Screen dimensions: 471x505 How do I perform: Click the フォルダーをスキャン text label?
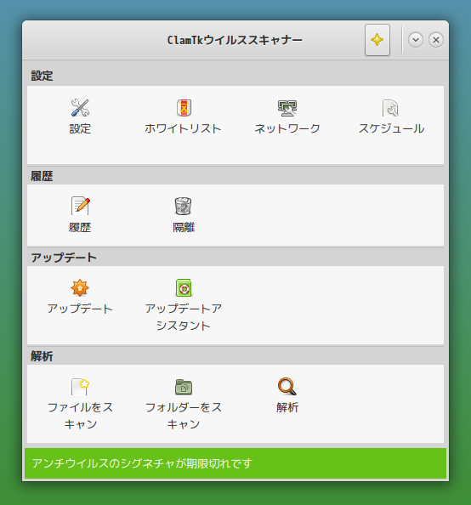pos(184,416)
